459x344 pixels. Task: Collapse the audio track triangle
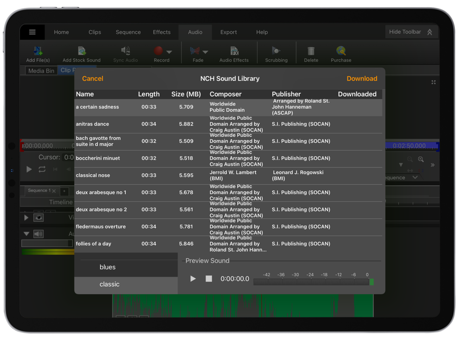[26, 234]
